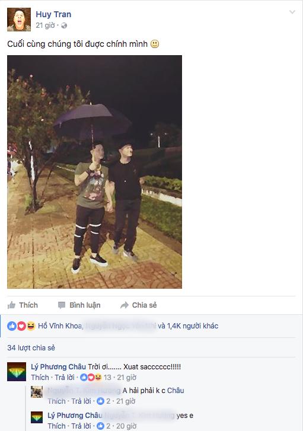Click the public globe privacy icon
303x431 pixels.
(64, 25)
